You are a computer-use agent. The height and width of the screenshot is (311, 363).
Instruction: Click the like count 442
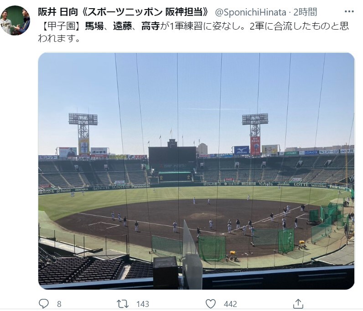(230, 304)
